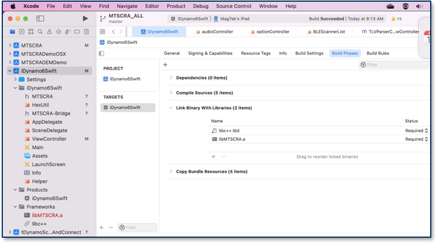The image size is (437, 244).
Task: Toggle the targets list sidebar icon
Action: [x=102, y=53]
